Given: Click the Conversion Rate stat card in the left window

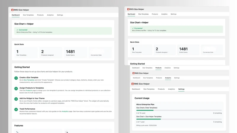Looking at the screenshot, I should coord(100,53).
